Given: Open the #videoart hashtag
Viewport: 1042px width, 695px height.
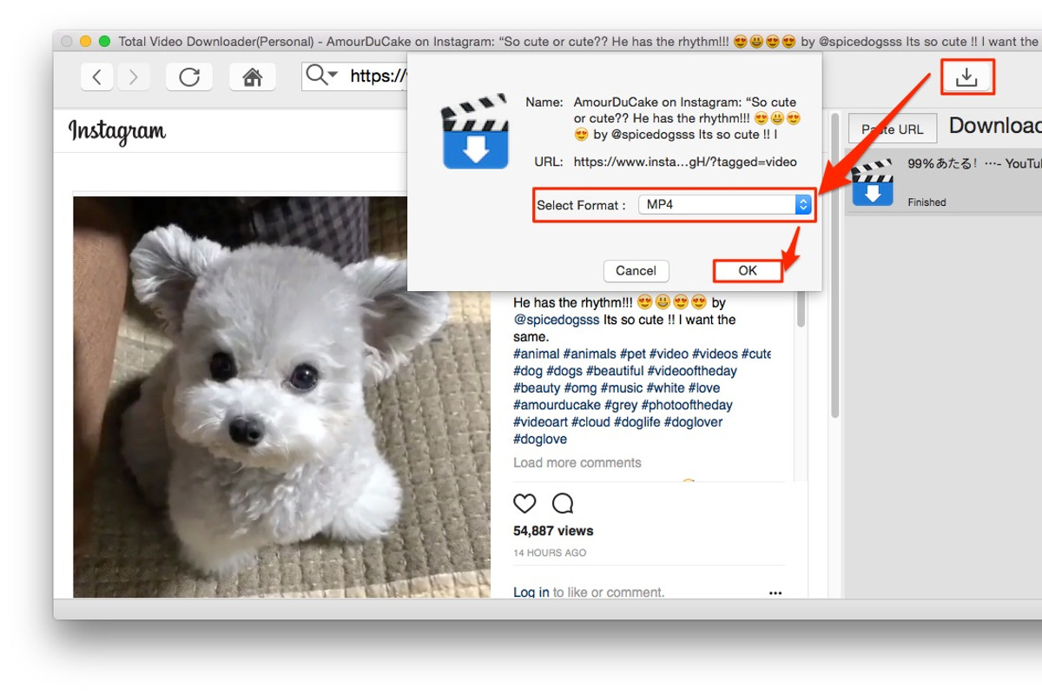Looking at the screenshot, I should click(x=540, y=422).
